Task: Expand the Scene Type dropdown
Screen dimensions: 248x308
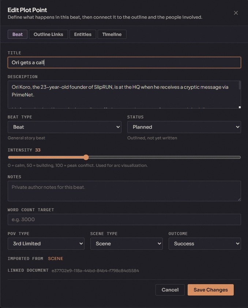Action: [127, 243]
